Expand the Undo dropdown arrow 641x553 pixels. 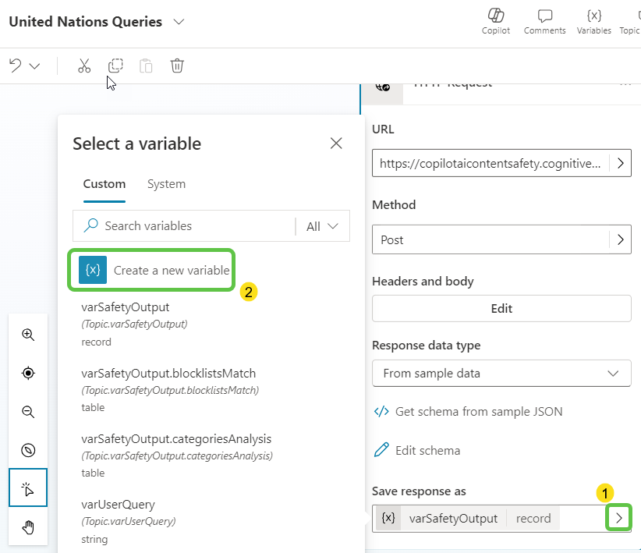point(33,66)
